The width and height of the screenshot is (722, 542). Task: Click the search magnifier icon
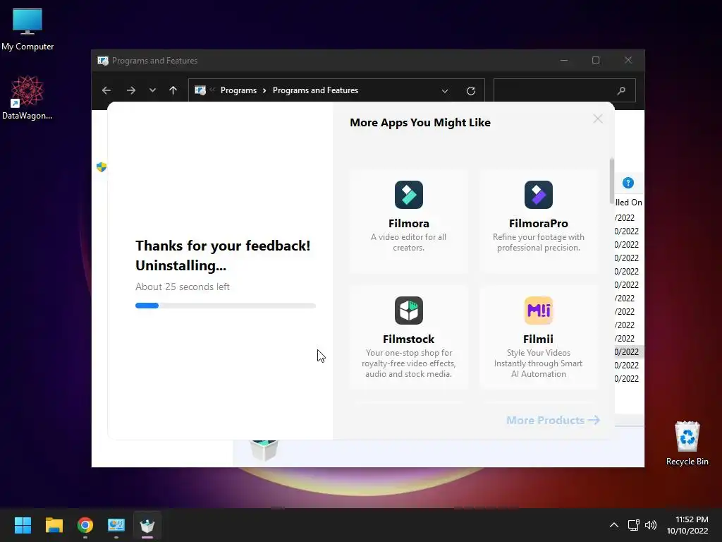[622, 91]
